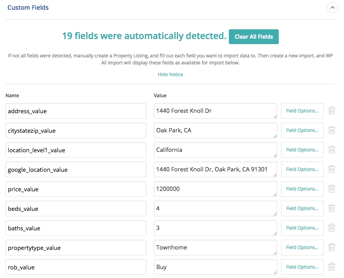This screenshot has height=278, width=344.
Task: Click the Value column header
Action: pos(160,95)
